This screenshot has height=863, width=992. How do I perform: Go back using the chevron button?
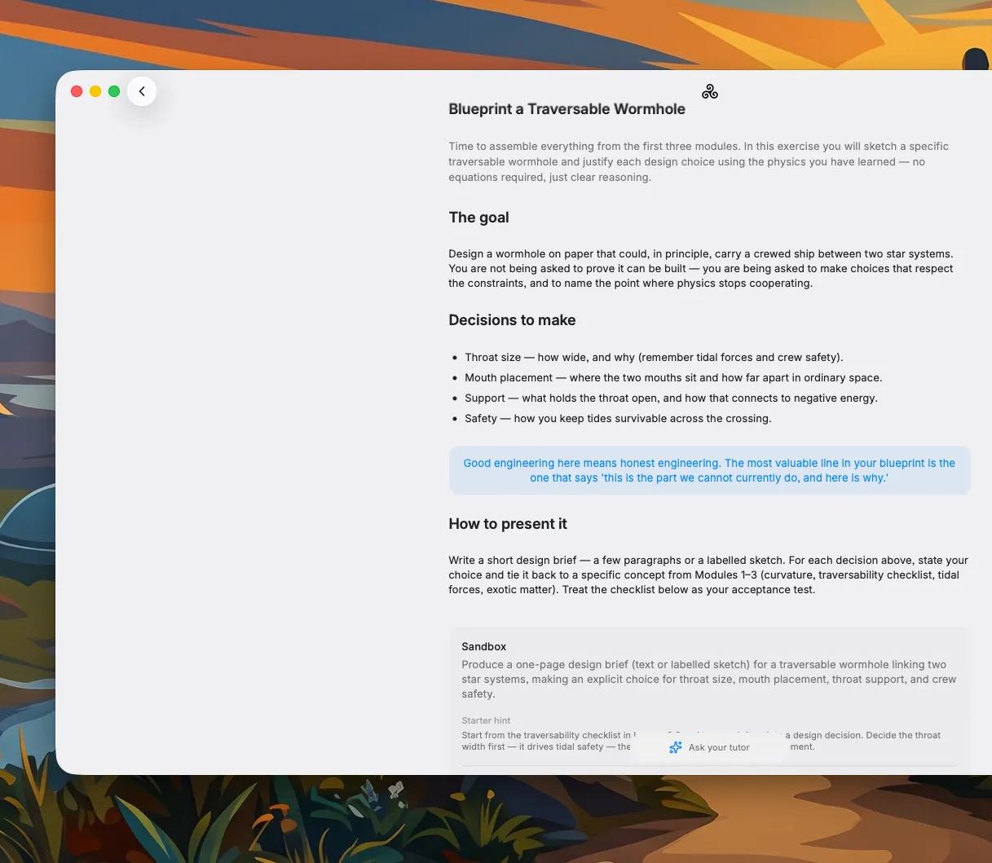coord(142,91)
